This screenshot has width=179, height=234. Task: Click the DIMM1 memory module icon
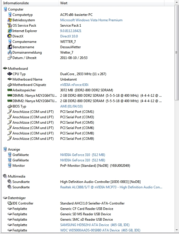pyautogui.click(x=10, y=95)
